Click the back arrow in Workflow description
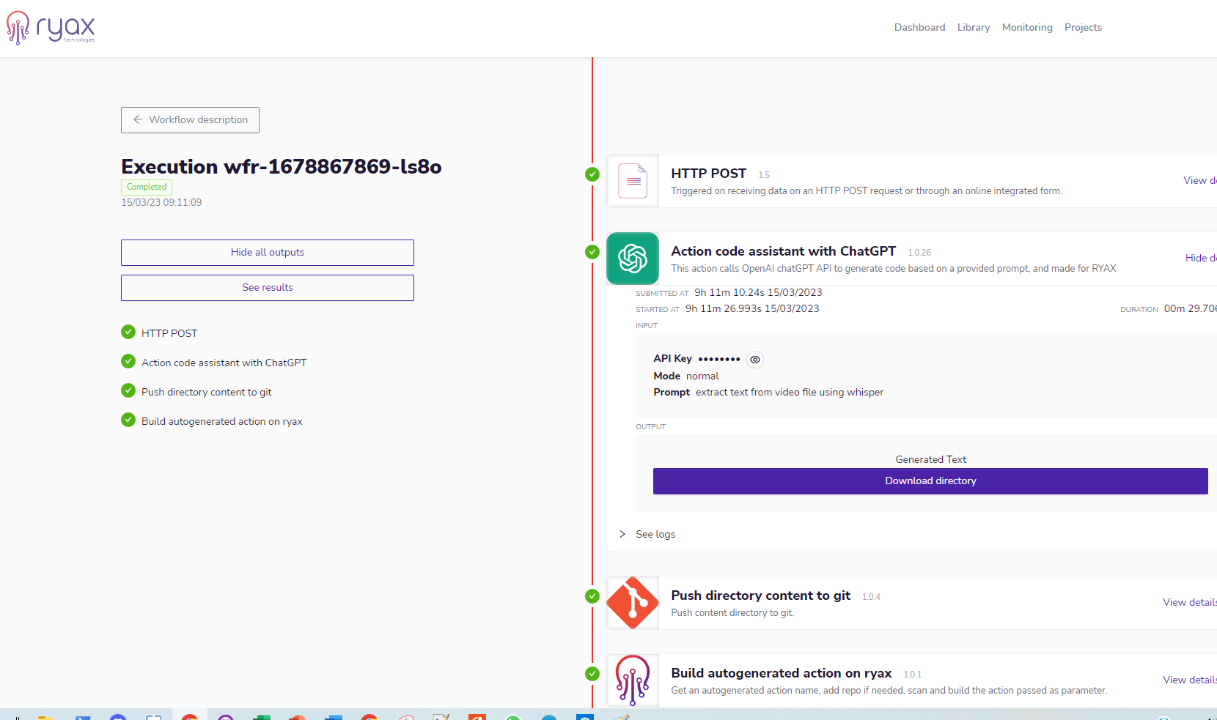The image size is (1217, 720). (138, 119)
